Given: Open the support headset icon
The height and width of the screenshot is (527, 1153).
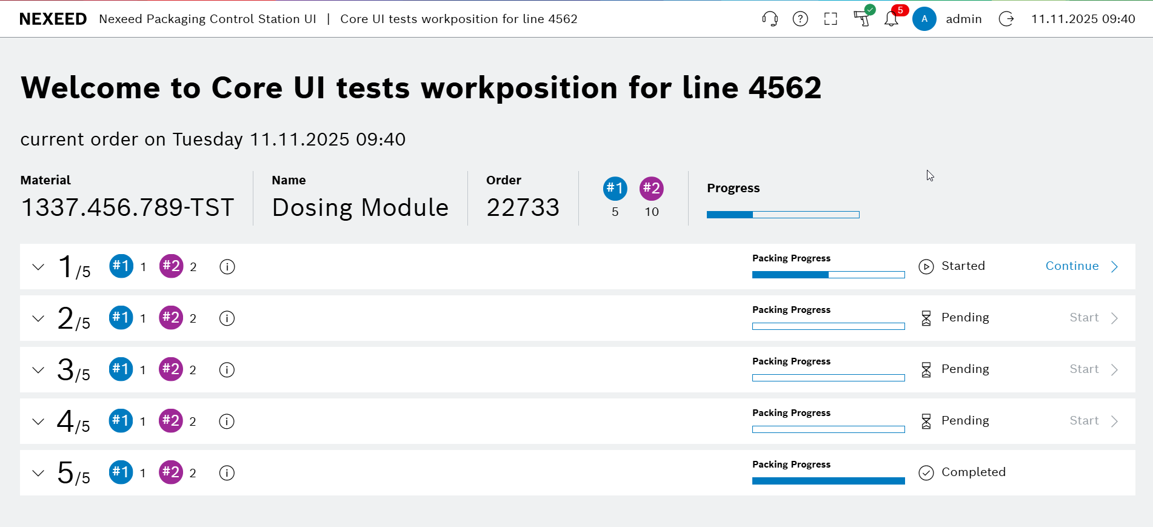Looking at the screenshot, I should tap(770, 19).
